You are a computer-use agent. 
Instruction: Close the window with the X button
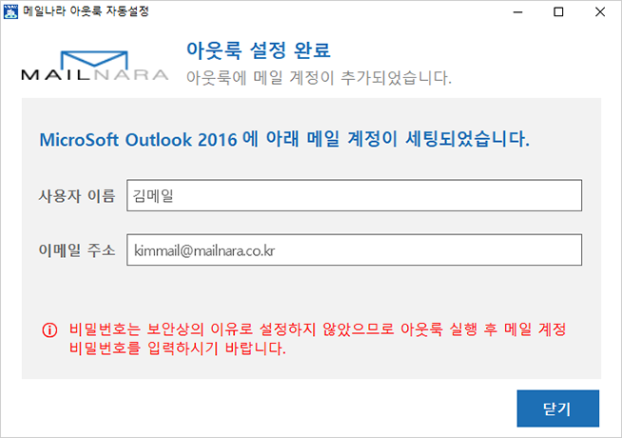pos(600,12)
